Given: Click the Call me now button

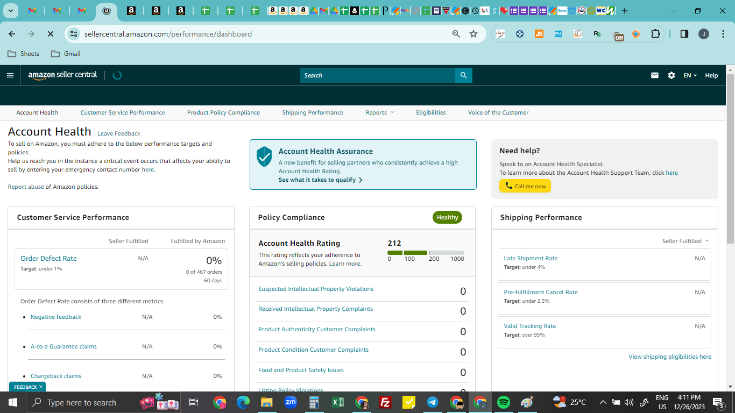Looking at the screenshot, I should click(x=525, y=186).
